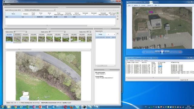This screenshot has height=109, width=194.
Task: Click the actual size icon in Photo Viewer
Action: (152, 52)
